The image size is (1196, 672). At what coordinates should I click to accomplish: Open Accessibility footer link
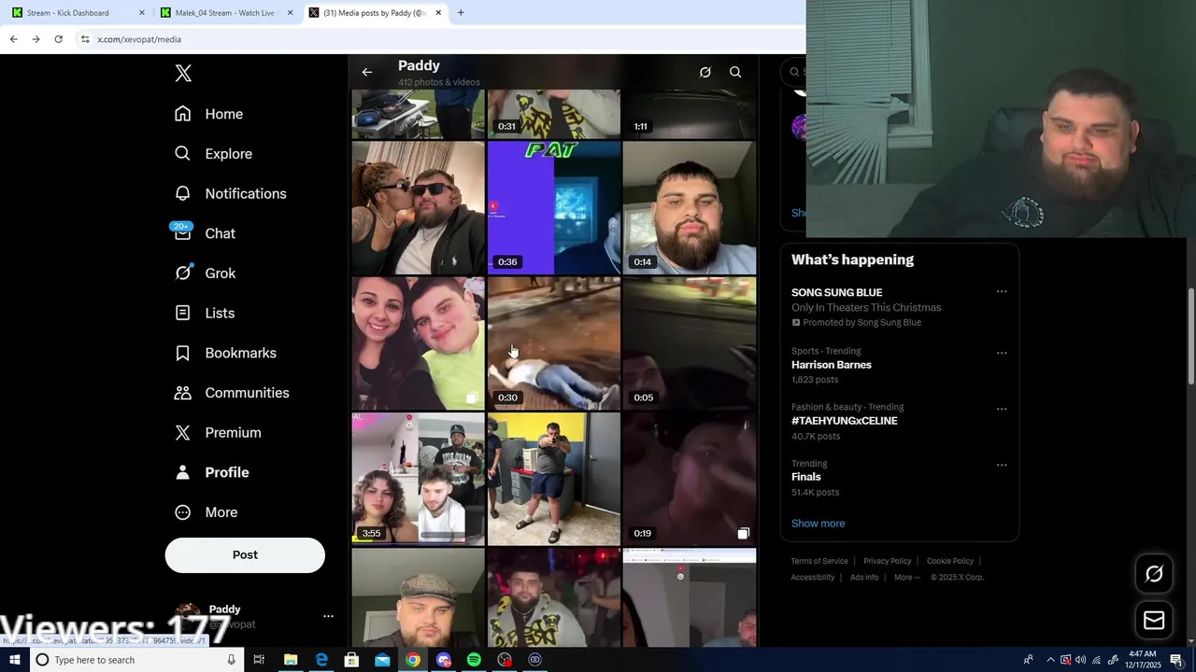pos(812,577)
